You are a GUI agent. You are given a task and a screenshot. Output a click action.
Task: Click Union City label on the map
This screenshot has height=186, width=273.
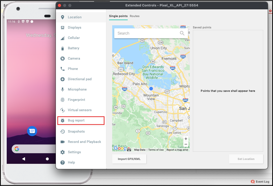pyautogui.click(x=158, y=48)
